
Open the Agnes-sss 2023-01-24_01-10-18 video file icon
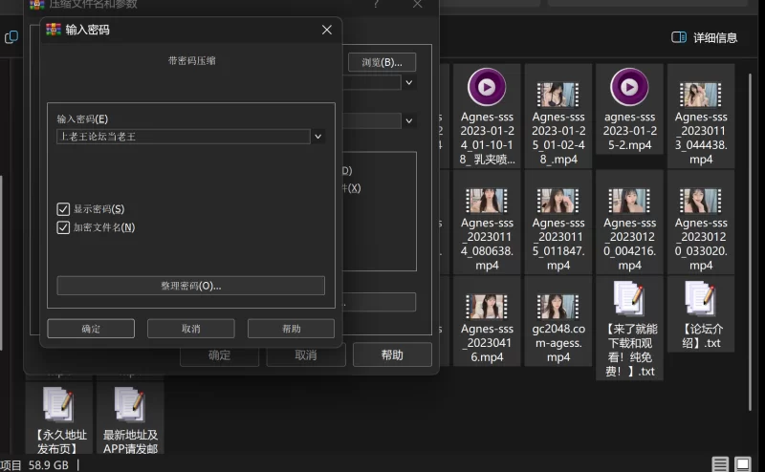(487, 88)
